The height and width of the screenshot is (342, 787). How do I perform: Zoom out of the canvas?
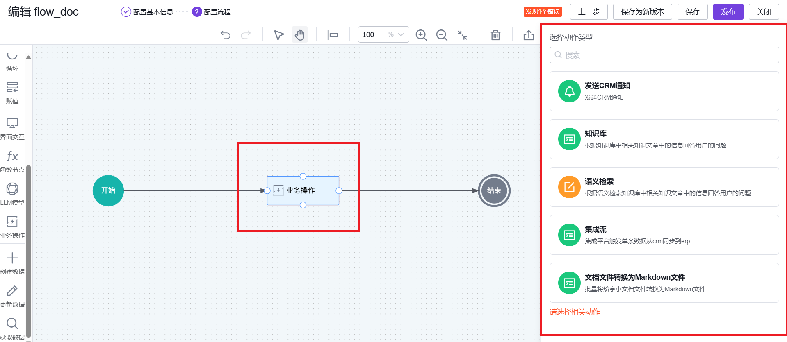click(442, 35)
